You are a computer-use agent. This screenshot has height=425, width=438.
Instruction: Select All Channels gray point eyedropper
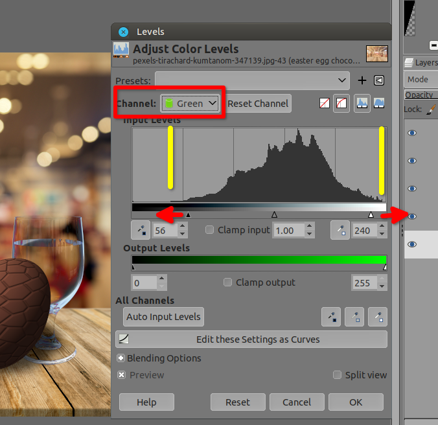354,317
